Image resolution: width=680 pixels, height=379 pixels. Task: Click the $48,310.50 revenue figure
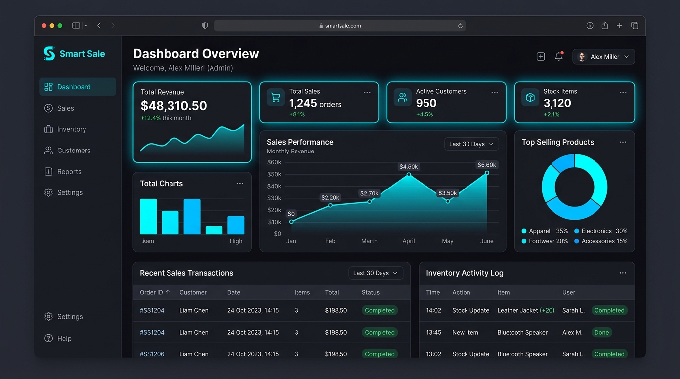pyautogui.click(x=173, y=106)
